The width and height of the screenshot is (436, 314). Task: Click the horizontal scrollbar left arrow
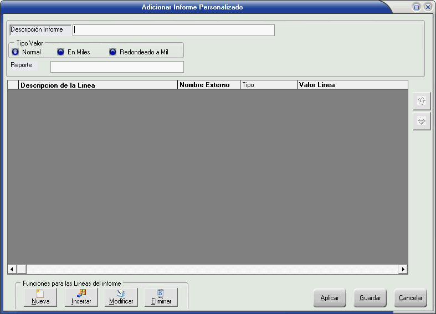12,269
